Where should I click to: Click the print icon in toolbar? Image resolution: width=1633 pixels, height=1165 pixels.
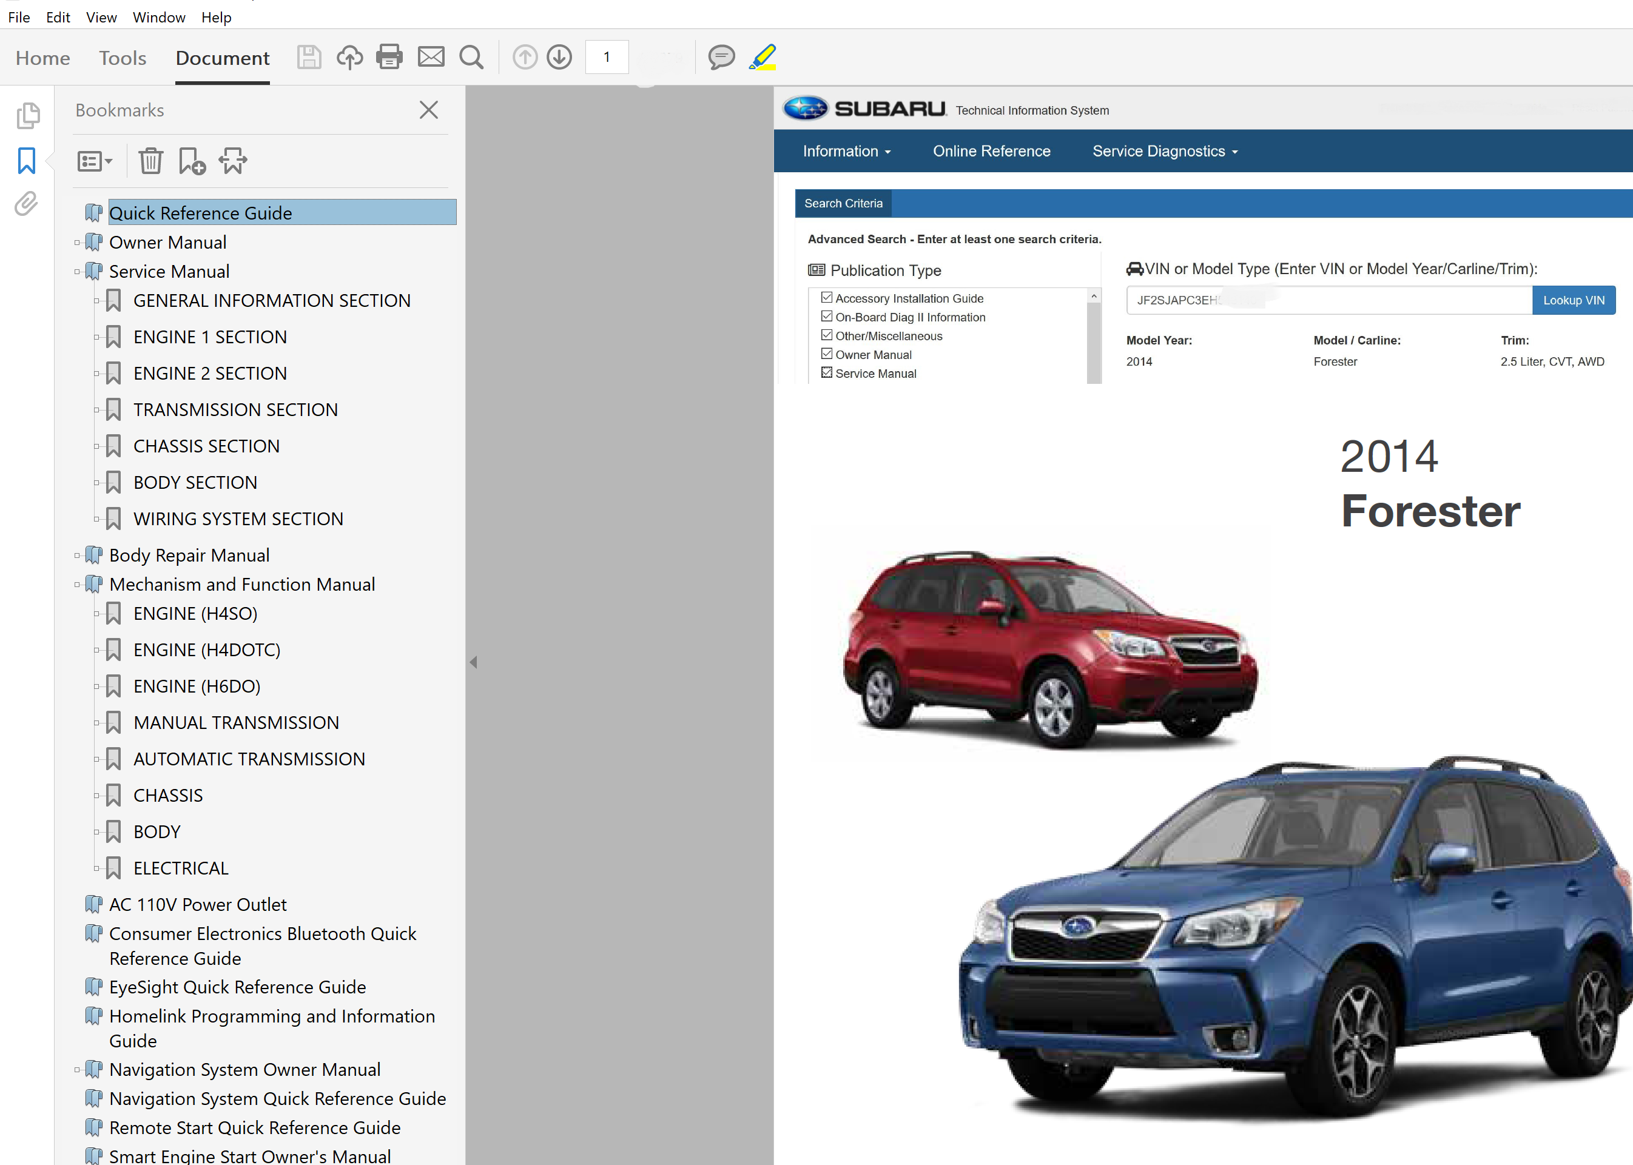point(389,56)
